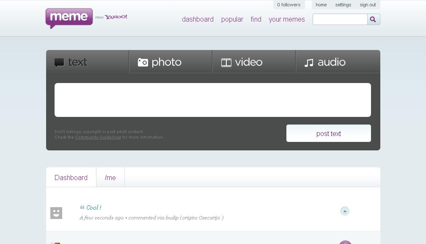Click inside the post text area
Viewport: 426px width, 244px height.
[x=212, y=100]
